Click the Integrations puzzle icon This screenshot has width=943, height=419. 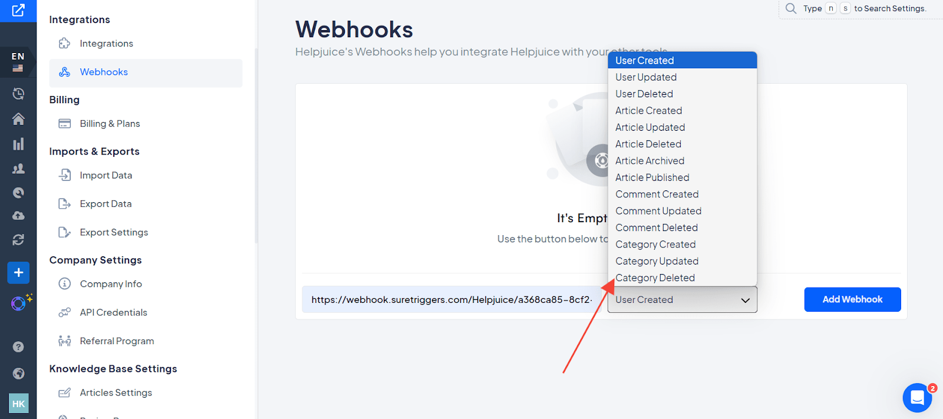tap(65, 43)
